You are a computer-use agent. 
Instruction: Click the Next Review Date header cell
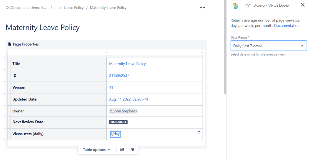pos(58,122)
